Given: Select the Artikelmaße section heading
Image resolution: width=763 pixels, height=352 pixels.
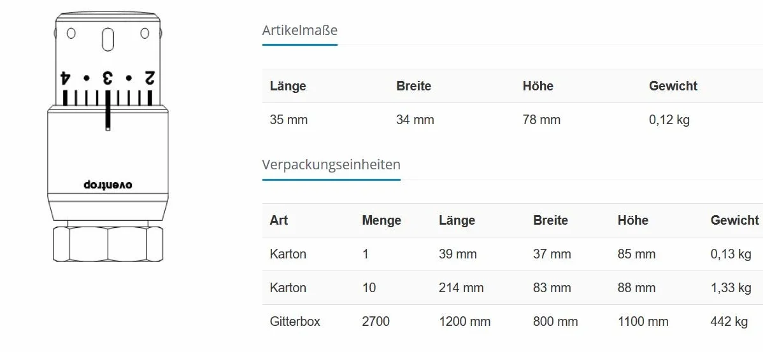Looking at the screenshot, I should click(x=300, y=30).
